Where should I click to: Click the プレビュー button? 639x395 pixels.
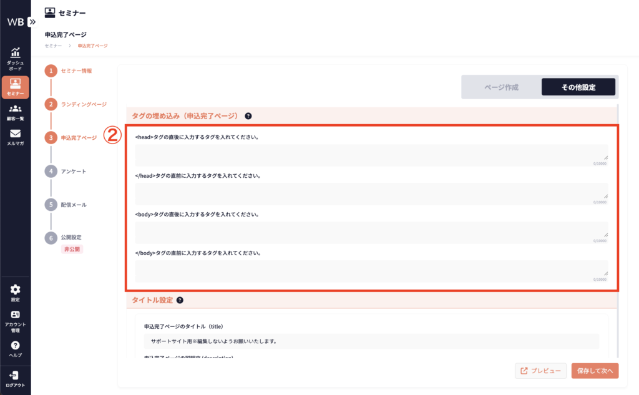pyautogui.click(x=541, y=371)
